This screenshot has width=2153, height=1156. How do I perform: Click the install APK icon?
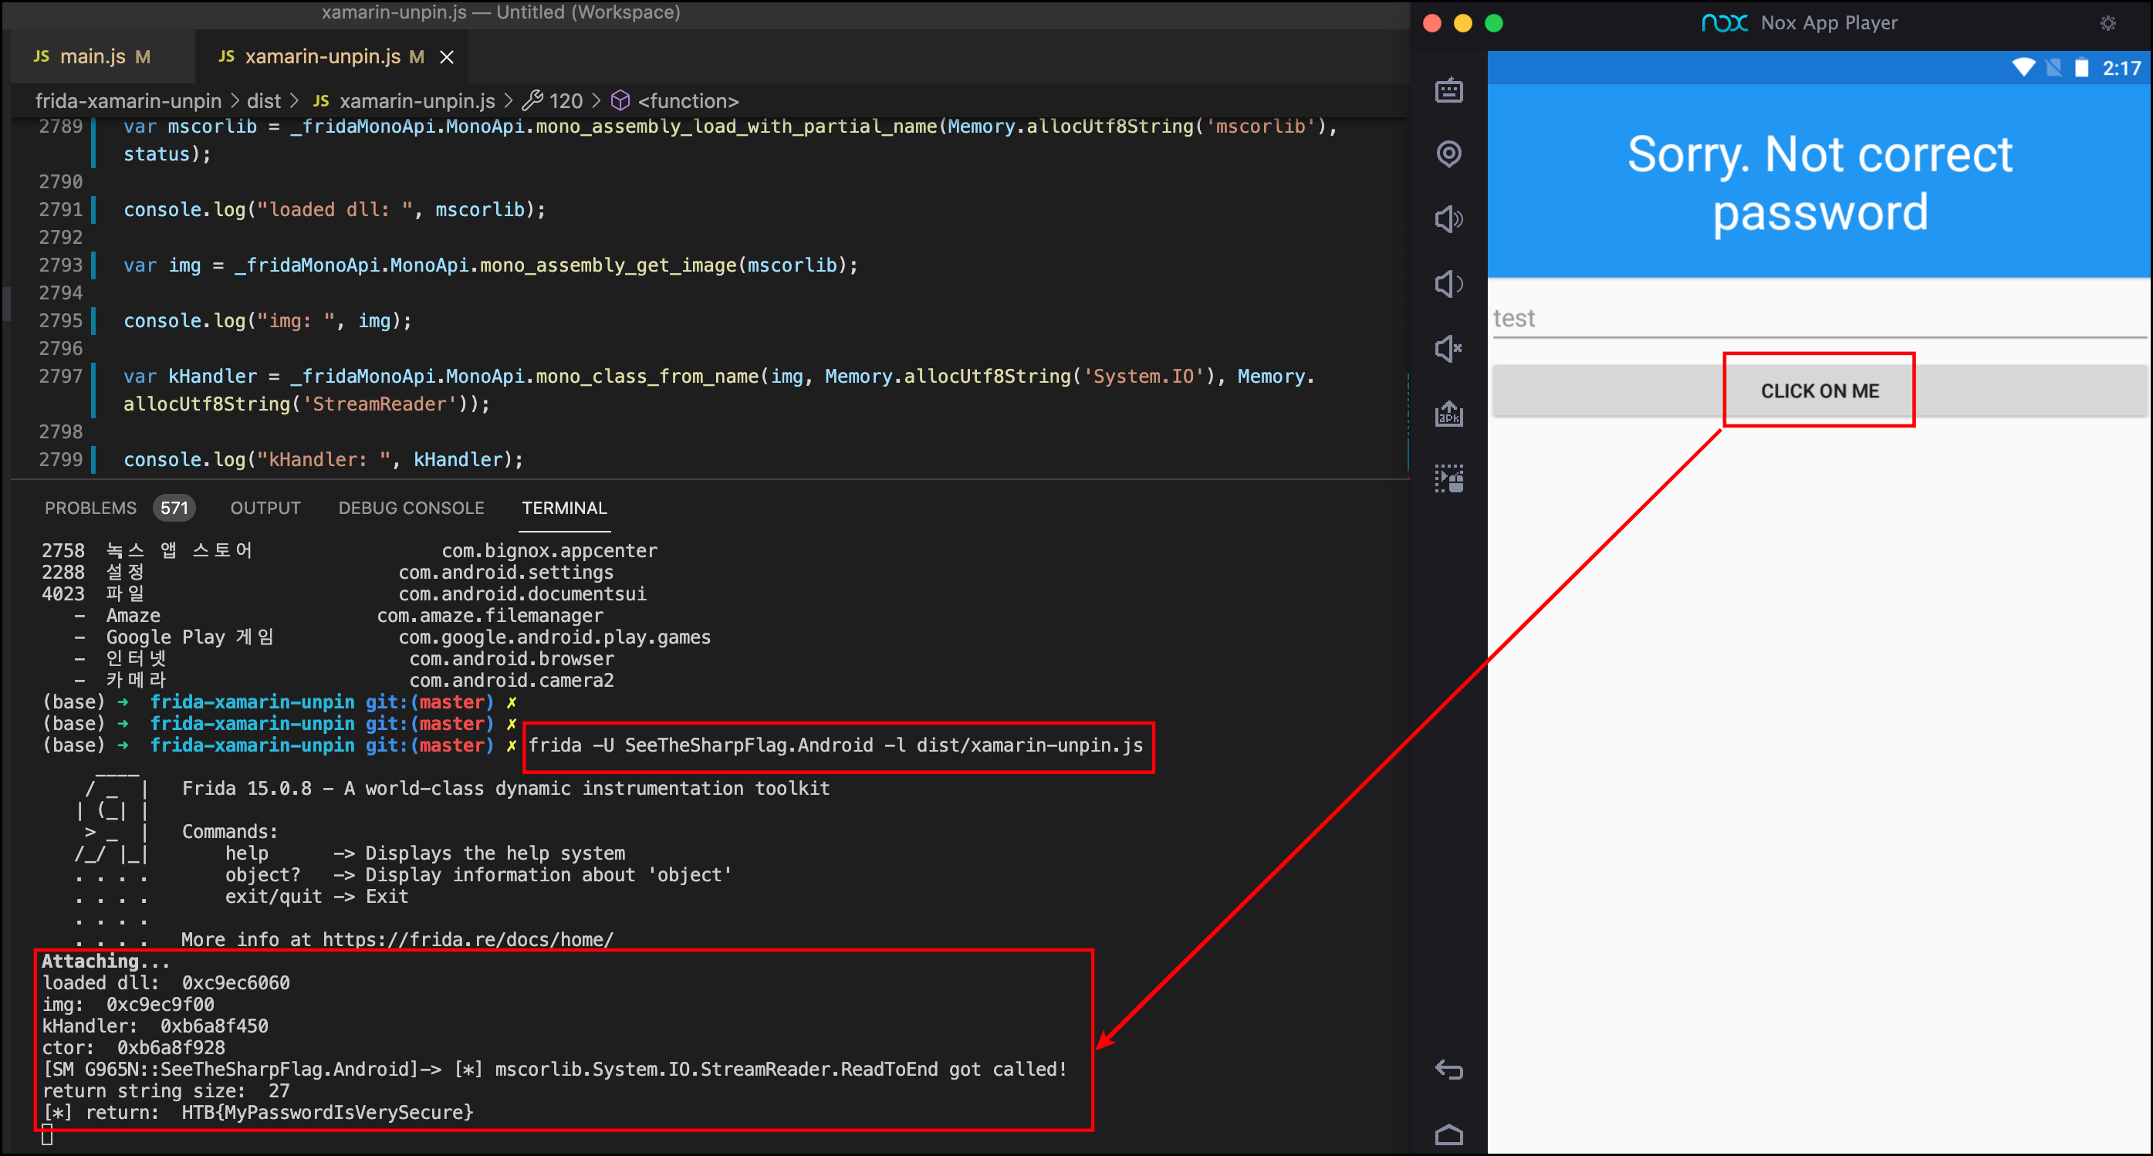click(1448, 414)
